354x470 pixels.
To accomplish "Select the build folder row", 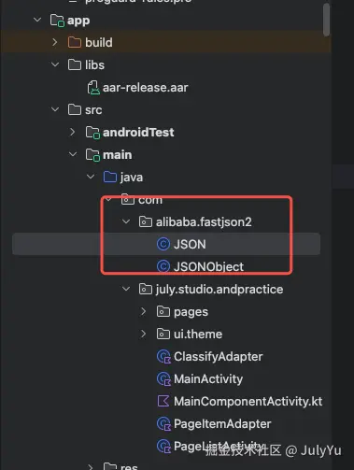I will 165,42.
